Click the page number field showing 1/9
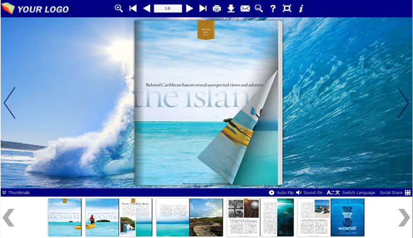Viewport: 413px width, 238px height. [x=168, y=8]
